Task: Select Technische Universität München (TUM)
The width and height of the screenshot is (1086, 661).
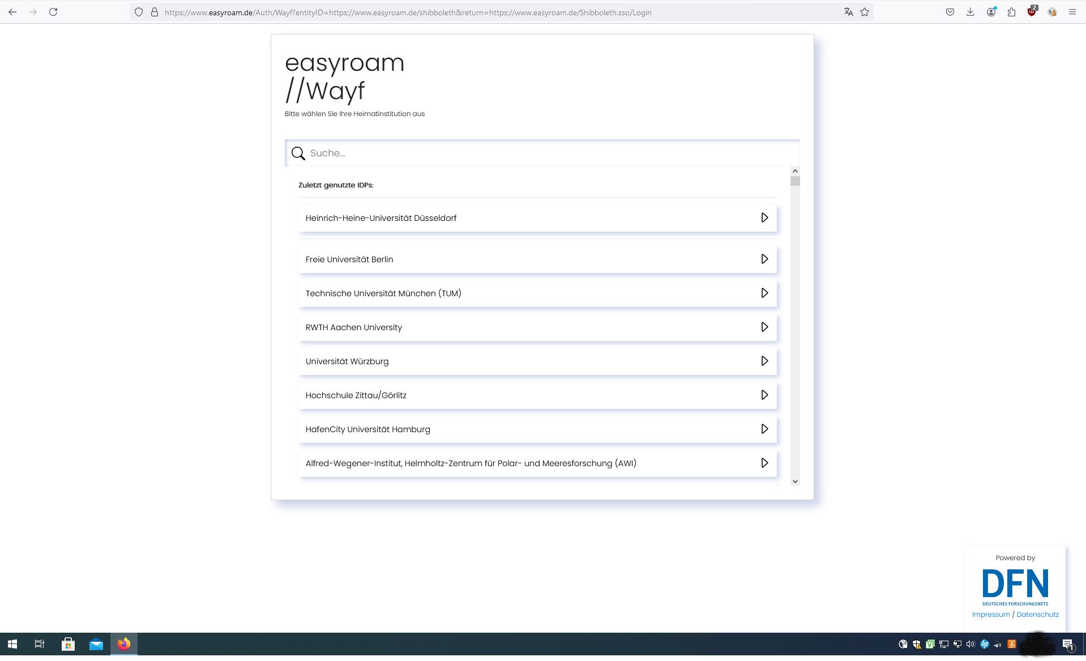Action: (537, 293)
